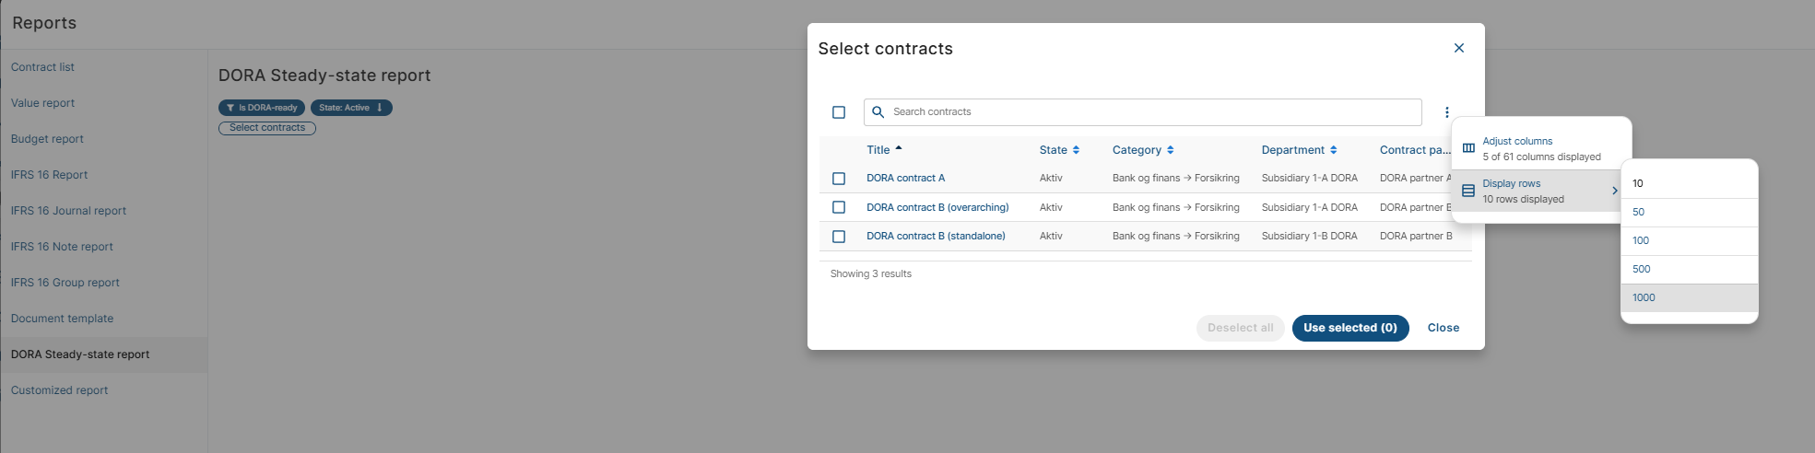This screenshot has height=453, width=1815.
Task: Click the magnifier icon in search field
Action: [878, 112]
